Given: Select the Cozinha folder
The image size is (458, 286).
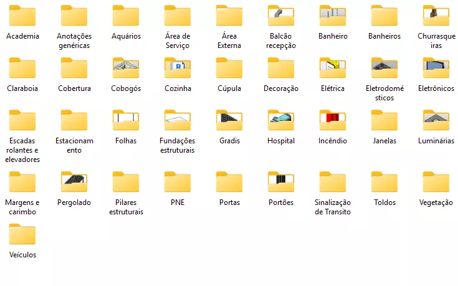Looking at the screenshot, I should (178, 69).
